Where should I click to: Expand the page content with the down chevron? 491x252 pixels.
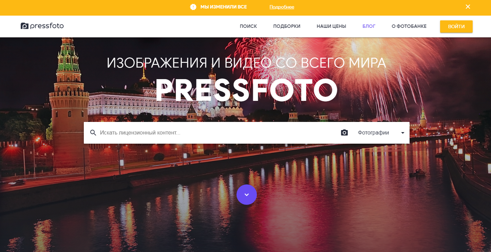[247, 195]
